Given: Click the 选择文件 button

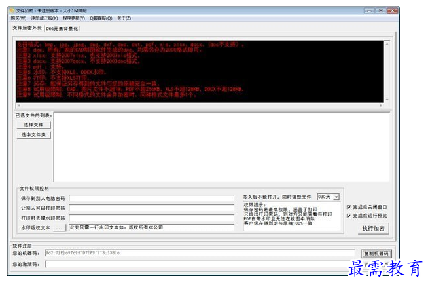Looking at the screenshot, I should pyautogui.click(x=33, y=125).
